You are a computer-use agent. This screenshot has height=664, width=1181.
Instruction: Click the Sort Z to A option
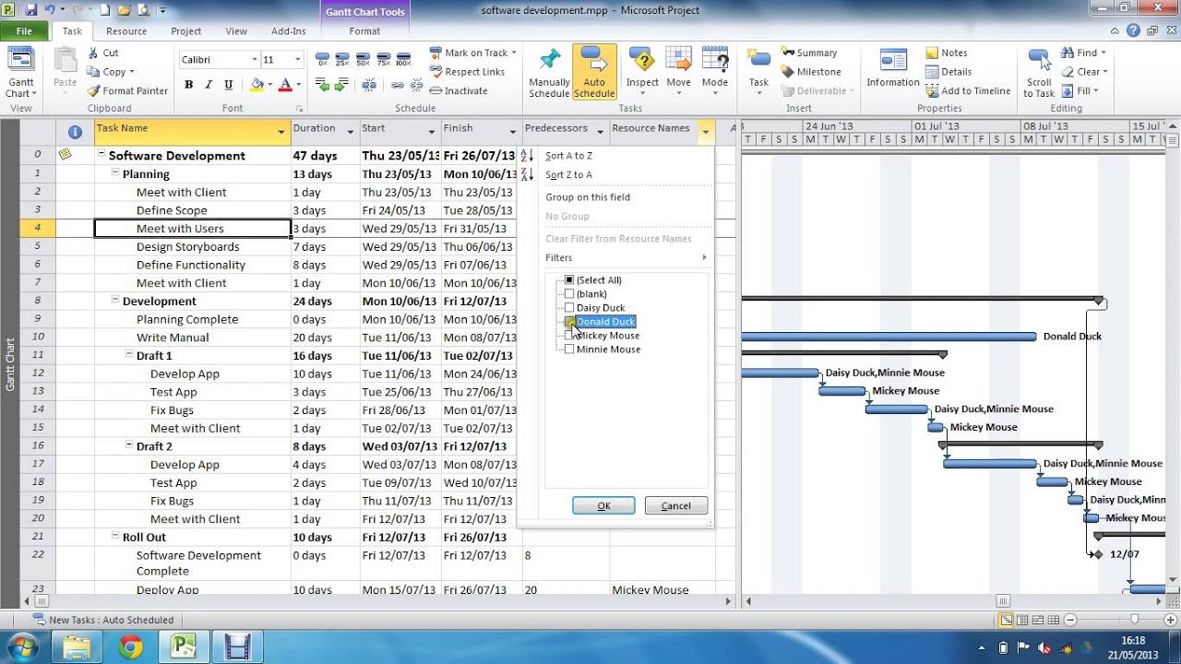coord(568,174)
